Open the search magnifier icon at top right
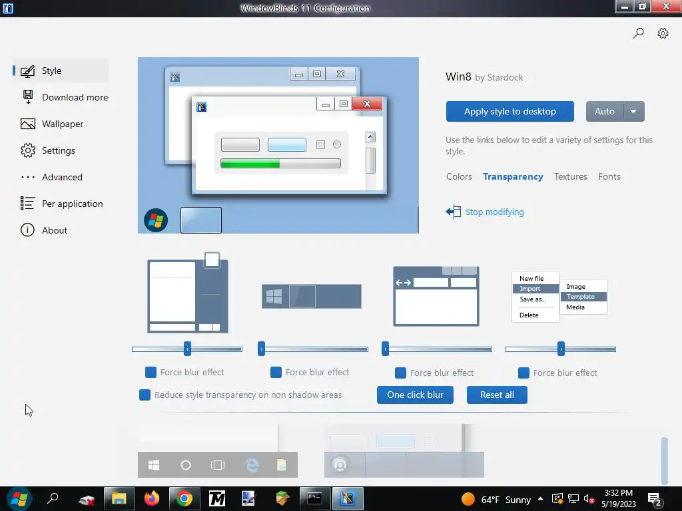 [x=638, y=33]
